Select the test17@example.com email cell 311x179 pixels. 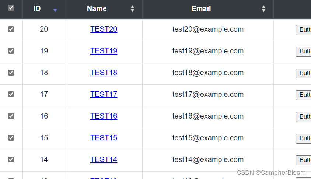208,94
